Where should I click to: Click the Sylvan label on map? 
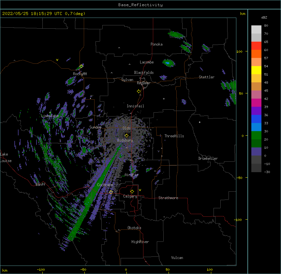click(x=127, y=80)
